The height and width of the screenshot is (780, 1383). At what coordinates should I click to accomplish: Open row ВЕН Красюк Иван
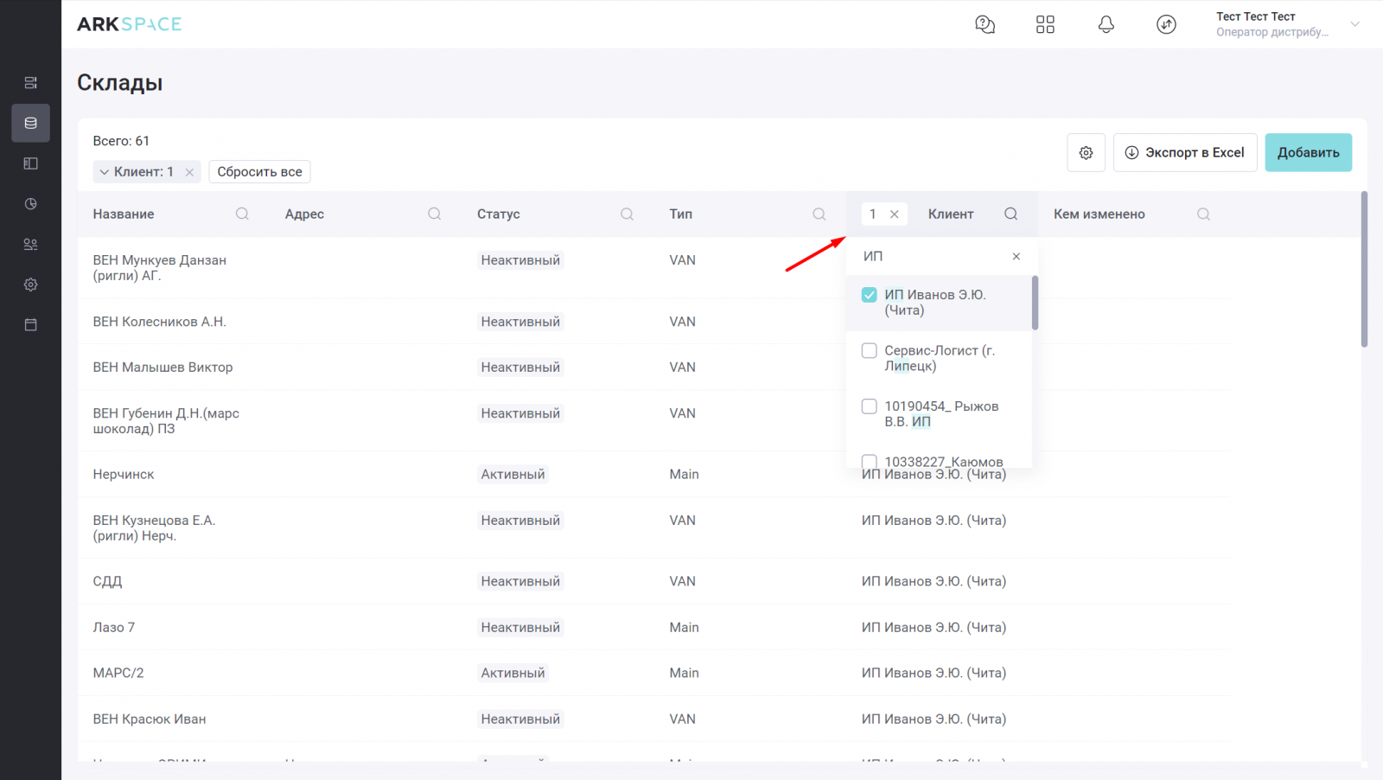tap(654, 719)
